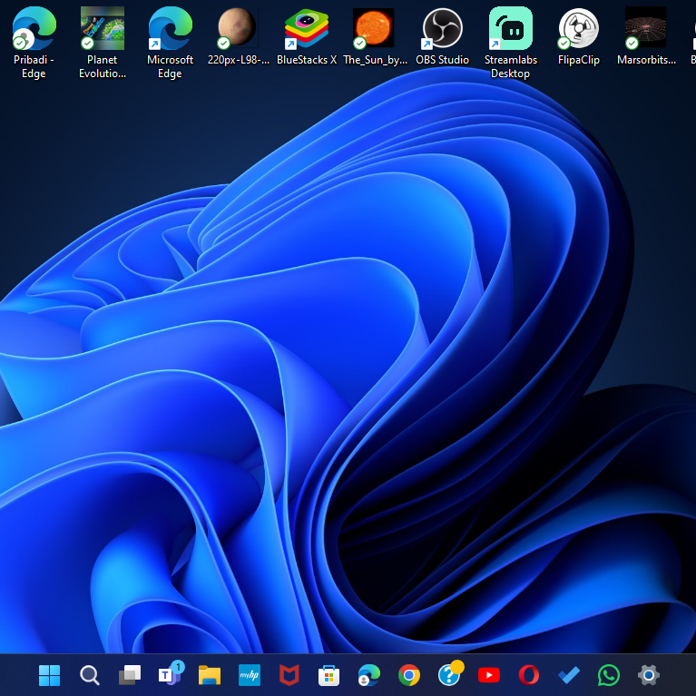The width and height of the screenshot is (696, 696).
Task: Select the Planet Evolution image file
Action: pyautogui.click(x=102, y=29)
